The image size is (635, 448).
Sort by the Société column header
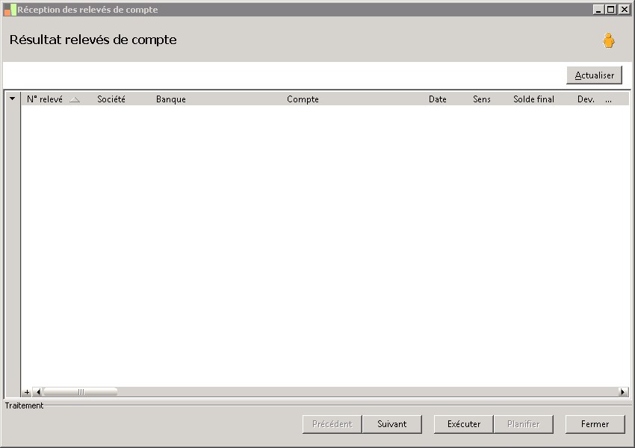pyautogui.click(x=111, y=99)
